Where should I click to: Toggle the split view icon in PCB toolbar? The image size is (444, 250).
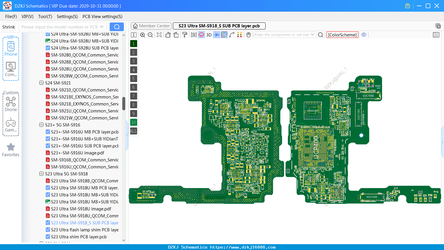134,35
